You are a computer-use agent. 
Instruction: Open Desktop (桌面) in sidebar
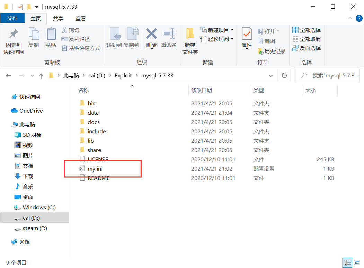point(24,197)
